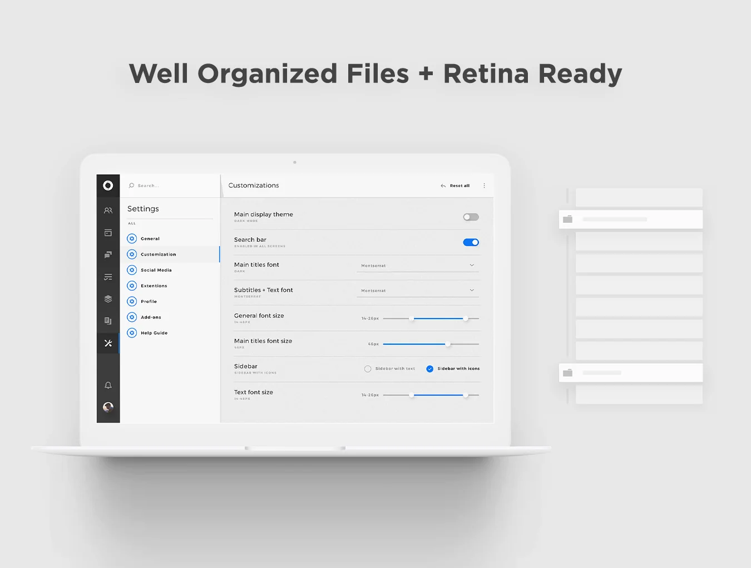Click the circular app logo in the sidebar
The image size is (751, 568).
(108, 185)
